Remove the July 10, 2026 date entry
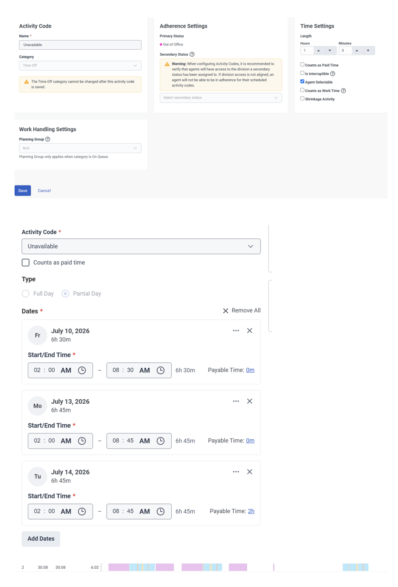This screenshot has height=587, width=398. click(x=250, y=331)
